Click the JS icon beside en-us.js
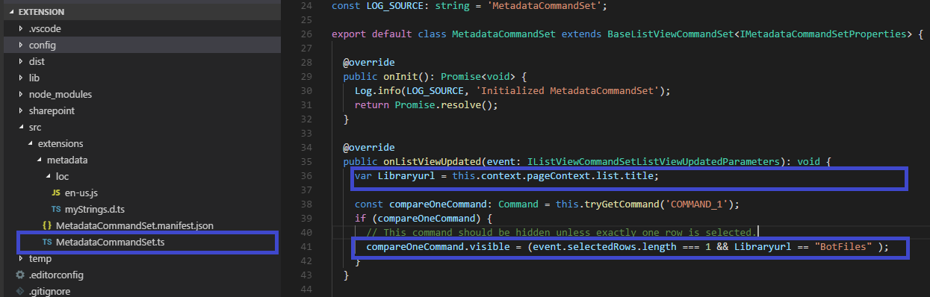 coord(56,193)
